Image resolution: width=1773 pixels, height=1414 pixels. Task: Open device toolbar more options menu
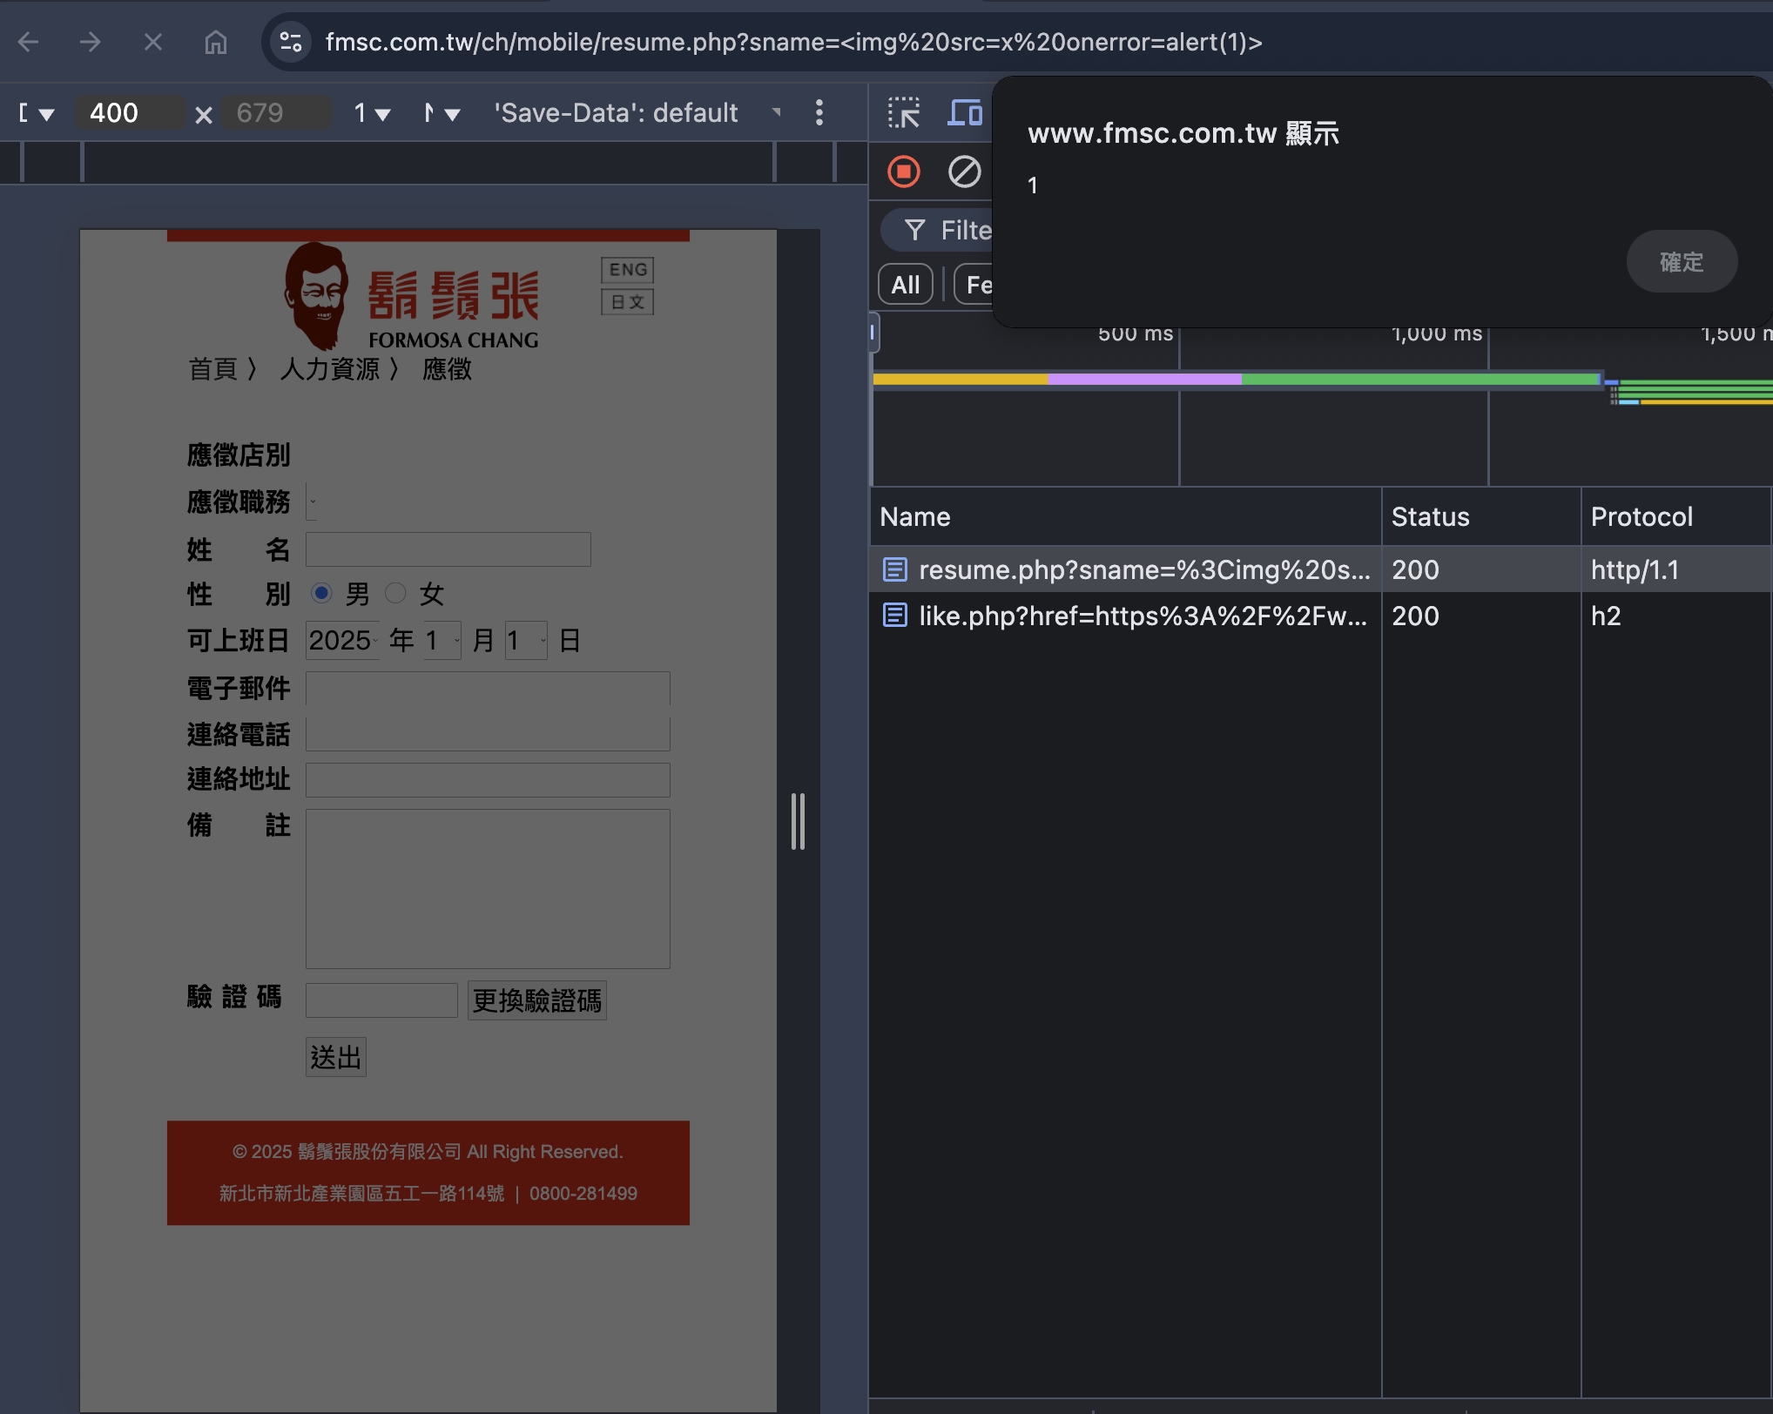(819, 112)
